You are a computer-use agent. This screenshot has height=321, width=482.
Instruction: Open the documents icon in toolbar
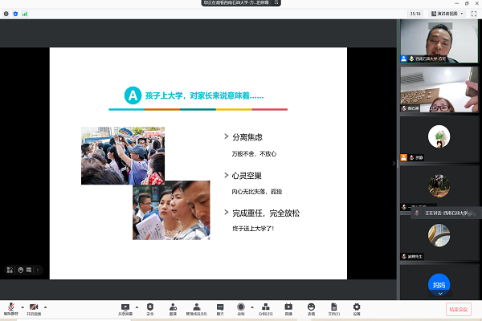tap(333, 307)
